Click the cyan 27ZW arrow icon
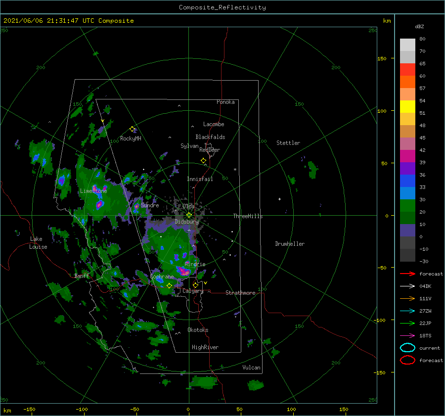 pos(407,311)
